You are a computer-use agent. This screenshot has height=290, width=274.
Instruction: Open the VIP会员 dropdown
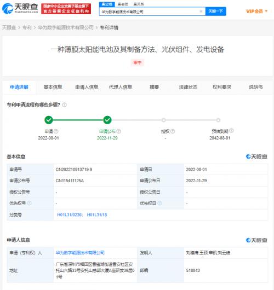point(257,11)
